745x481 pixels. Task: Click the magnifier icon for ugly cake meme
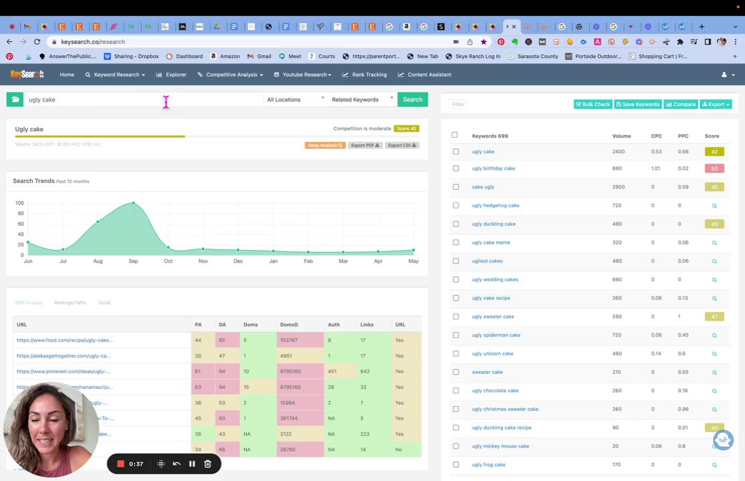coord(714,243)
